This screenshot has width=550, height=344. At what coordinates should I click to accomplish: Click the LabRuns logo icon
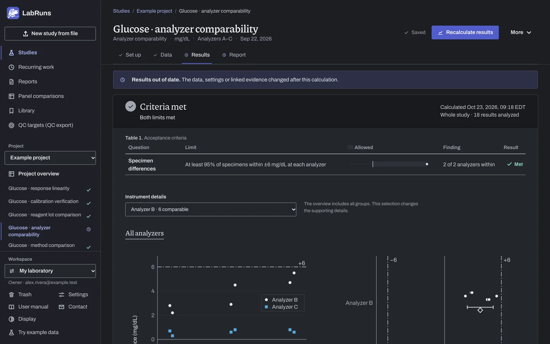point(13,13)
